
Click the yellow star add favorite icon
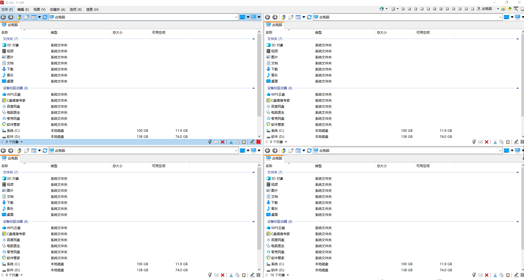click(x=509, y=9)
